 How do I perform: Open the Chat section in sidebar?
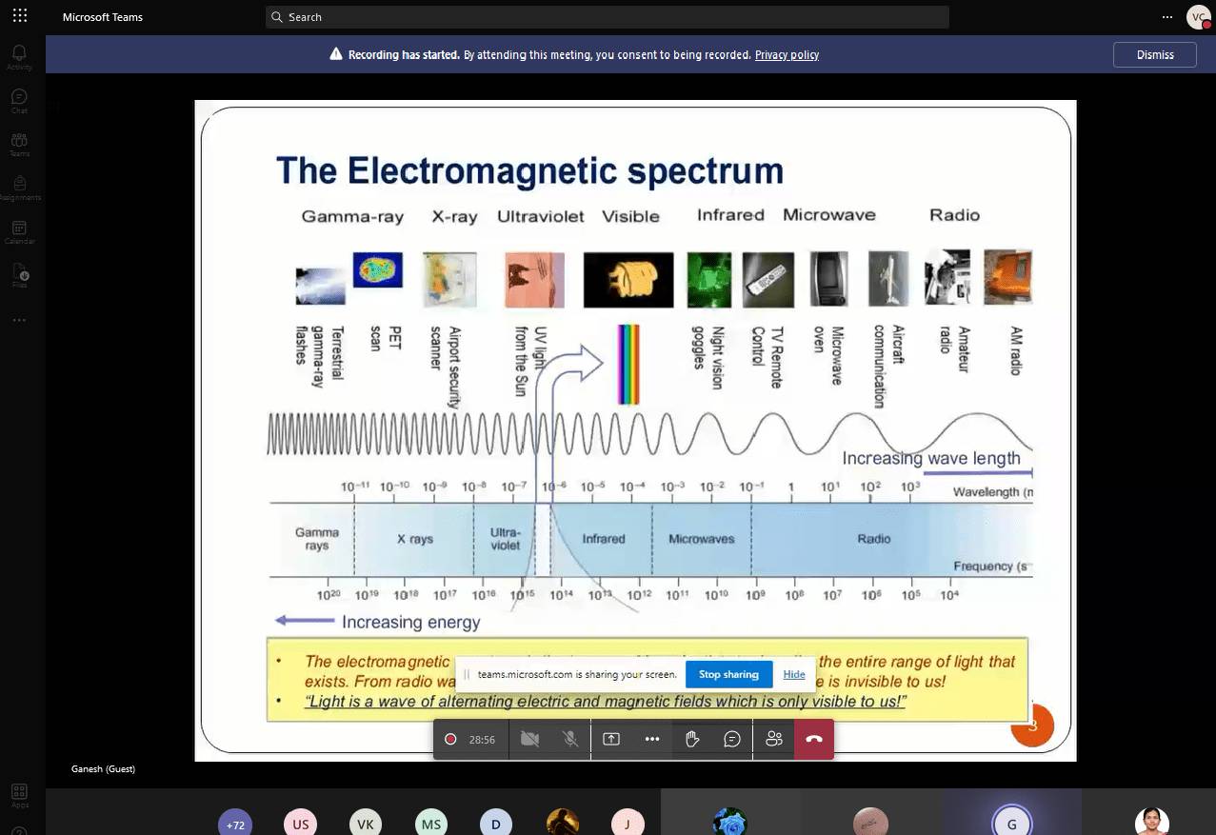(19, 100)
